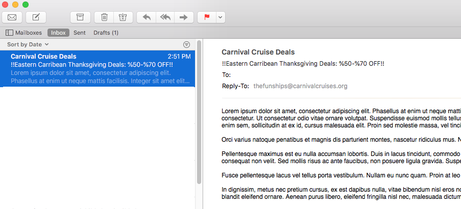The image size is (461, 209).
Task: Click the Get Mail envelope icon
Action: click(12, 17)
